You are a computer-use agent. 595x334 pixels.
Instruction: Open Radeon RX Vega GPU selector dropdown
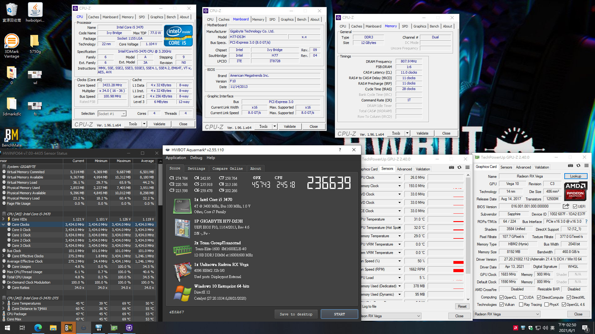(x=507, y=314)
